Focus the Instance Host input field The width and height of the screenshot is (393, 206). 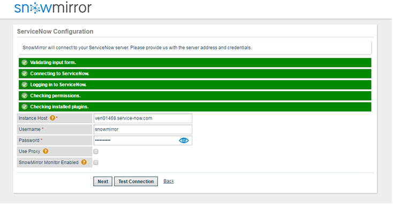143,118
